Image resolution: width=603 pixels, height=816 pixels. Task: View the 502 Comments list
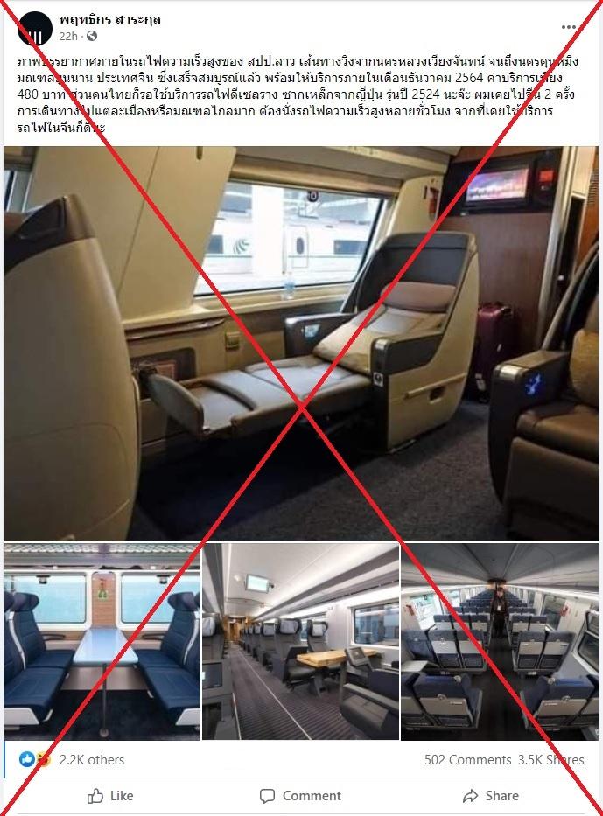coord(467,760)
